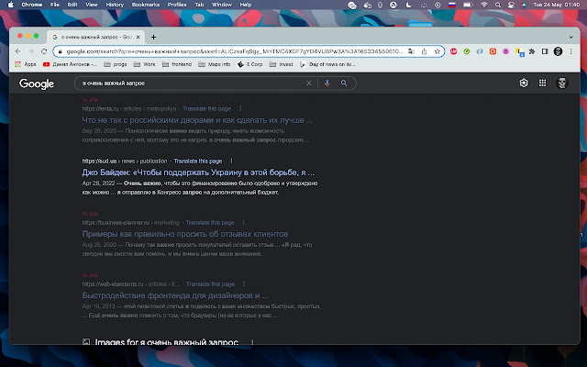Click the Chrome back arrow button
This screenshot has height=367, width=587.
(x=18, y=51)
